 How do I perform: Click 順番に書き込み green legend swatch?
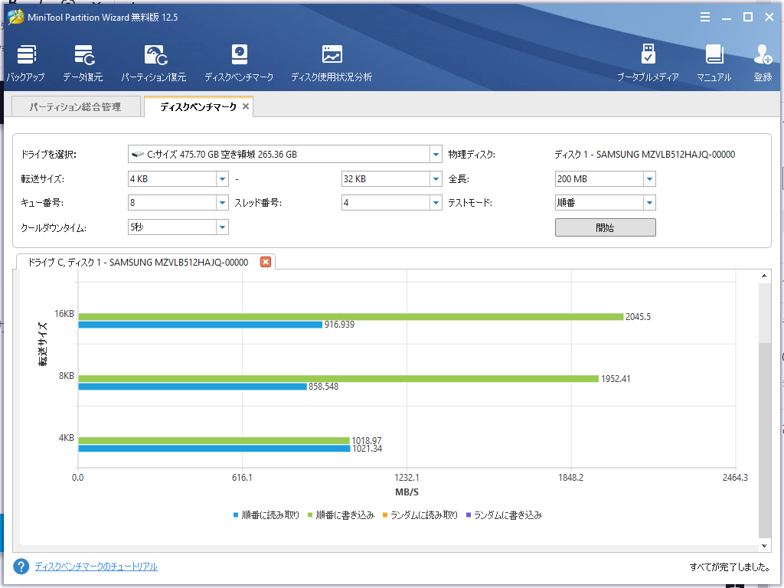pos(310,515)
